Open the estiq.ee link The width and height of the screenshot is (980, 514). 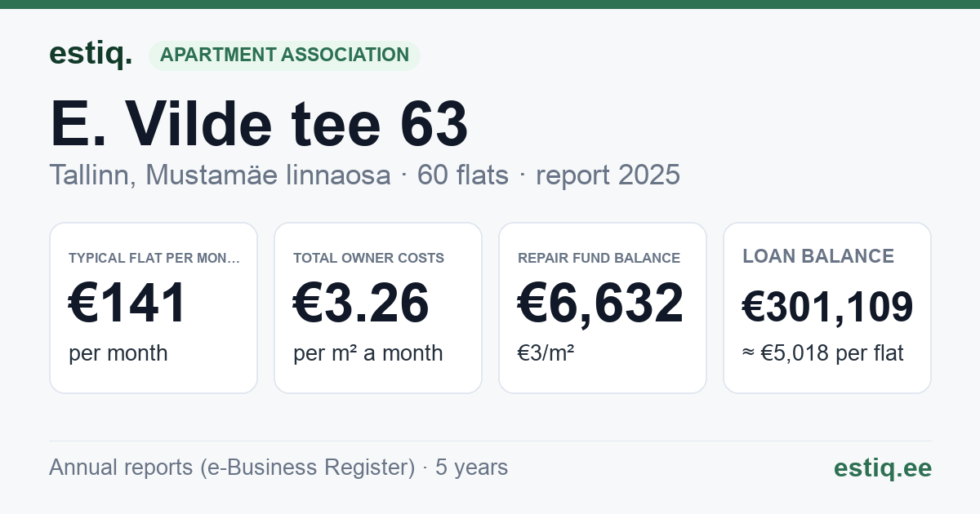coord(882,468)
